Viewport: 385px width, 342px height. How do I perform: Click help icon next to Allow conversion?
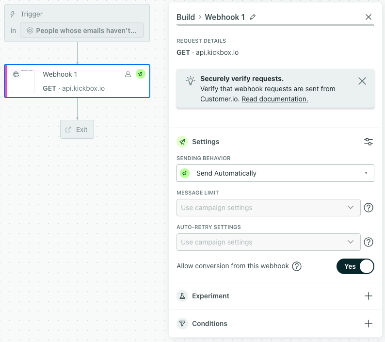point(297,266)
